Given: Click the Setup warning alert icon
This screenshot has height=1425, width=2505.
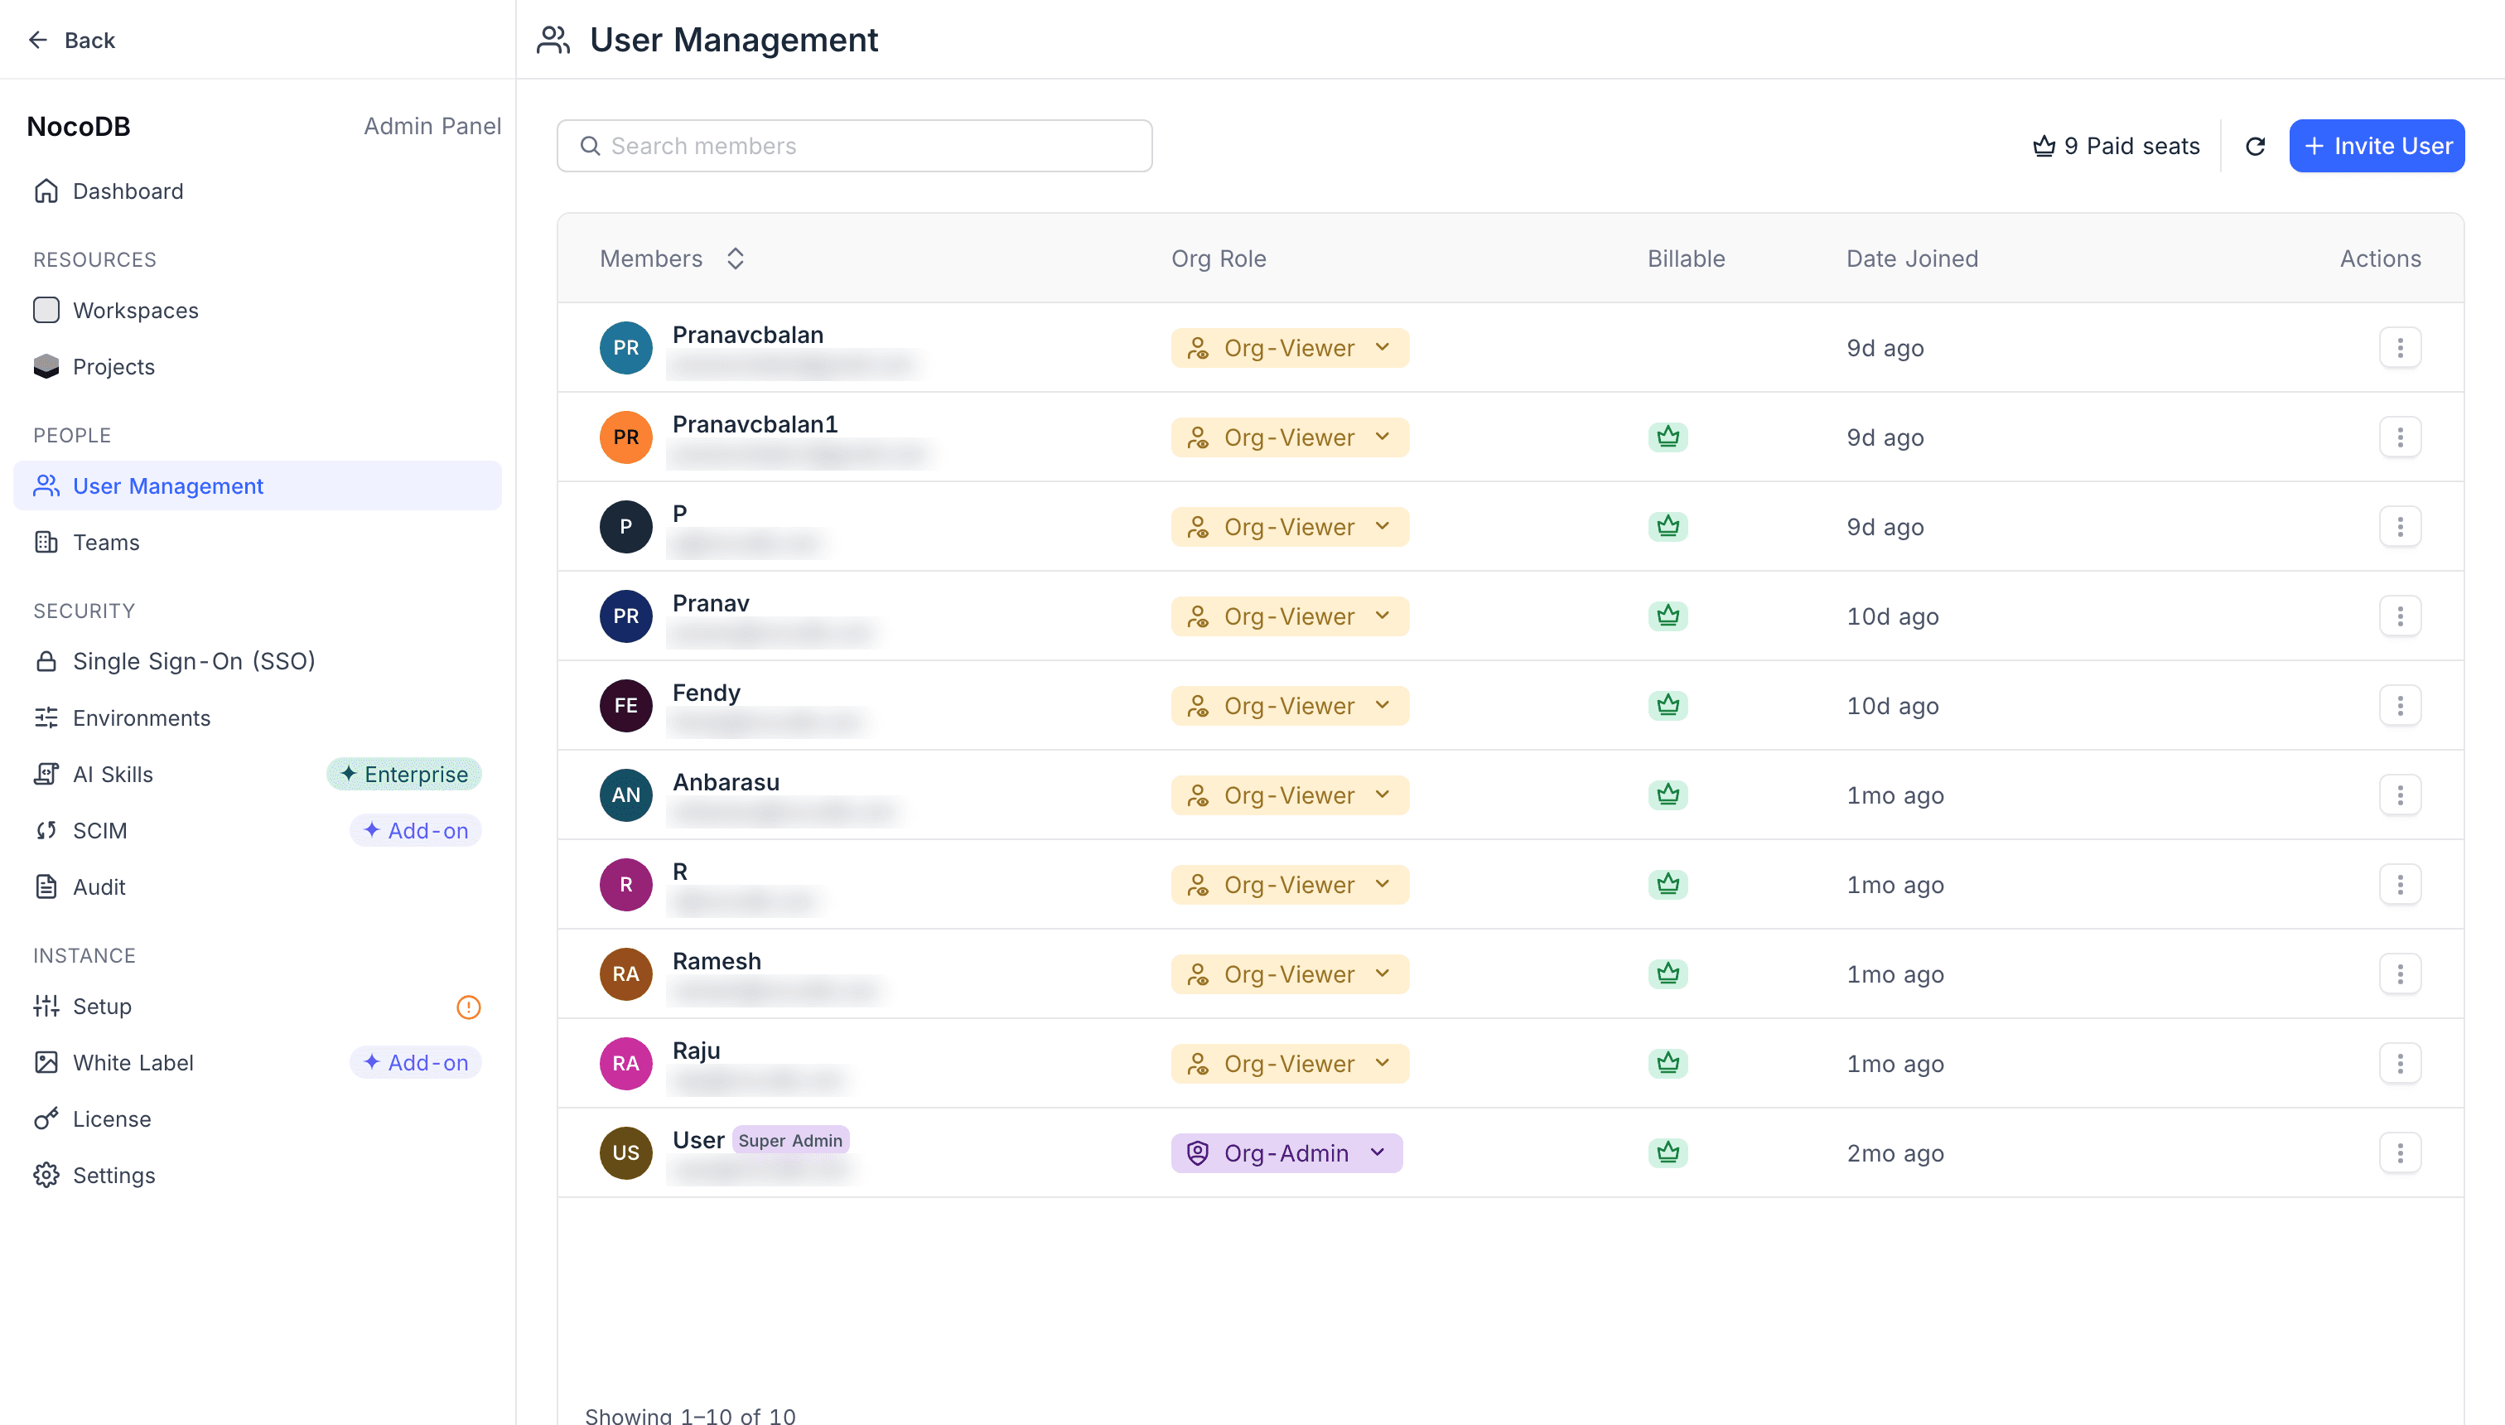Looking at the screenshot, I should (469, 1007).
